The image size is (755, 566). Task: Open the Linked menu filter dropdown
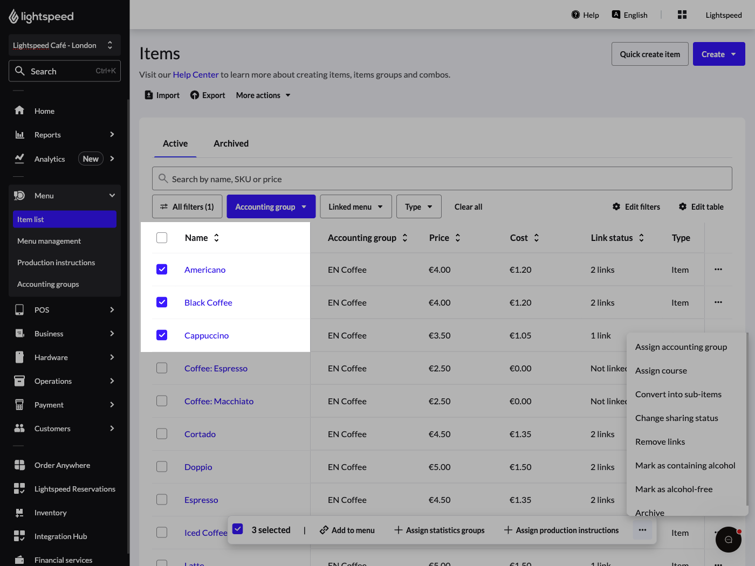pos(356,206)
